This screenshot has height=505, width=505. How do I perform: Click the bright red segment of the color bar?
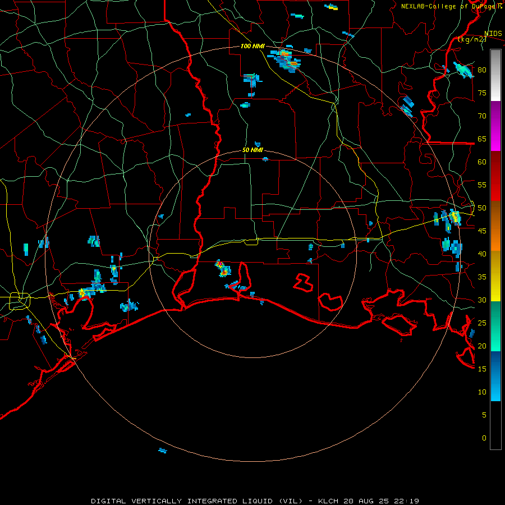click(x=495, y=189)
